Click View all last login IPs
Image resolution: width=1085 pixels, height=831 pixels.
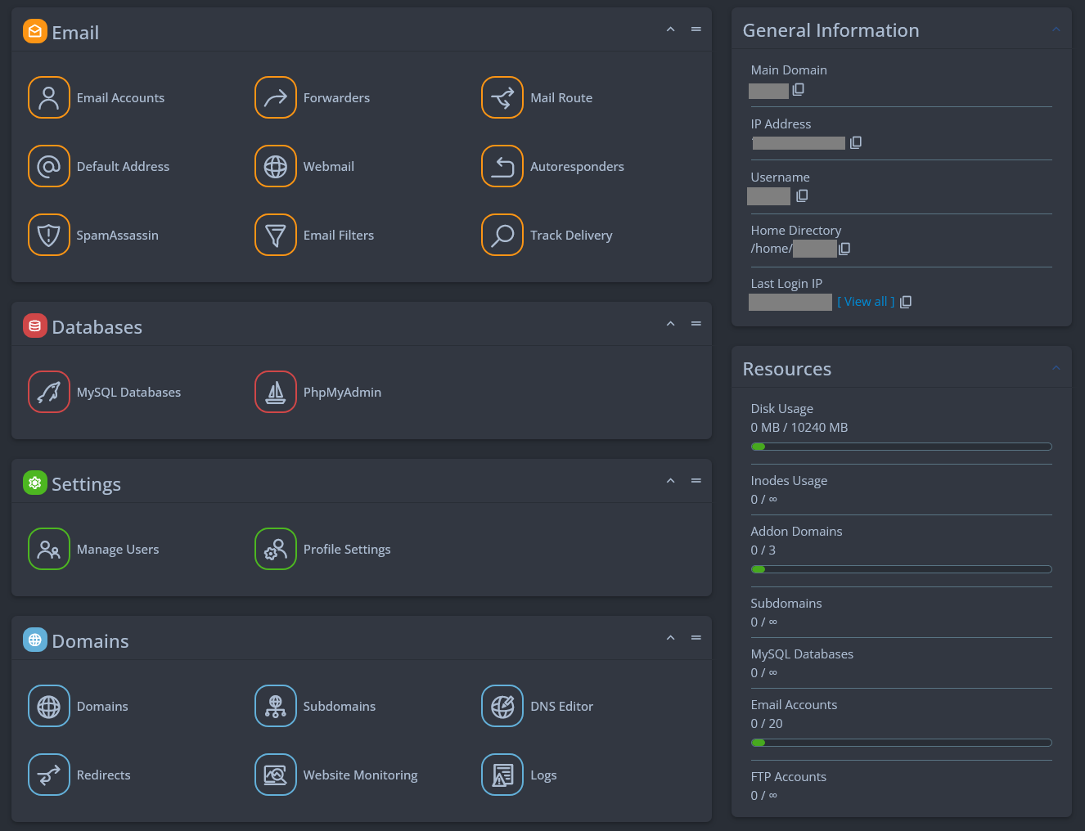pyautogui.click(x=866, y=302)
